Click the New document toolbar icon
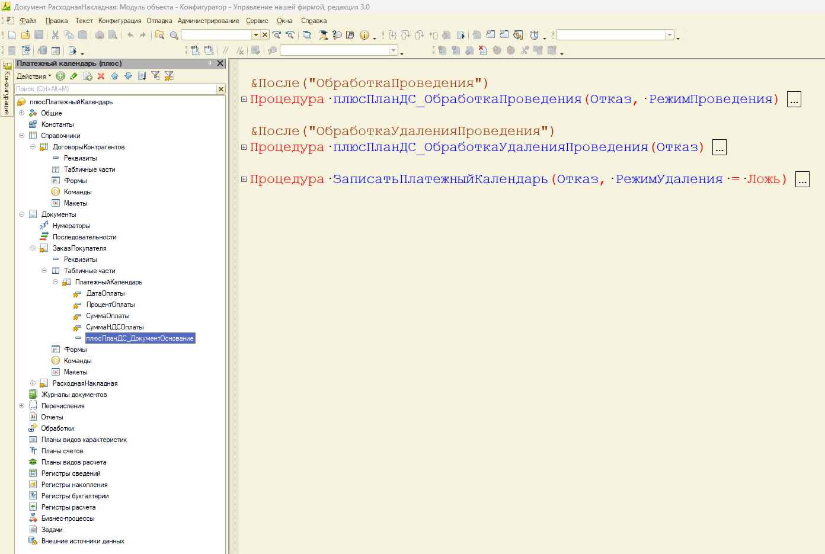This screenshot has width=825, height=554. [12, 35]
